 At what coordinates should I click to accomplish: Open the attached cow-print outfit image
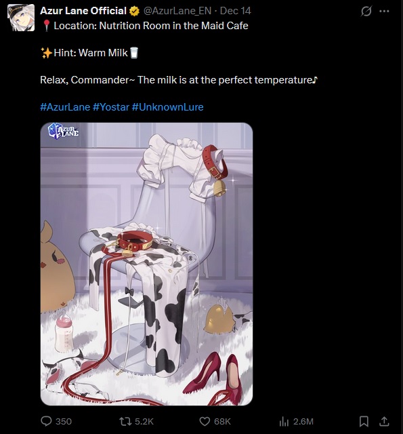tap(146, 264)
